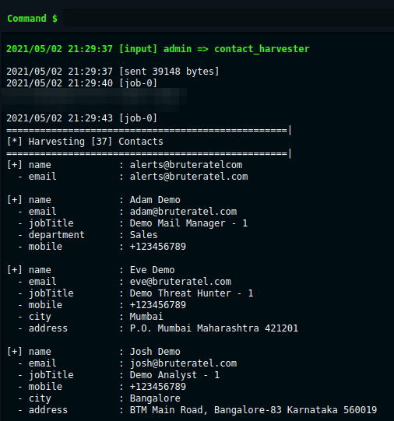394x421 pixels.
Task: Click the adam@bruteratel.com email address
Action: click(x=183, y=212)
